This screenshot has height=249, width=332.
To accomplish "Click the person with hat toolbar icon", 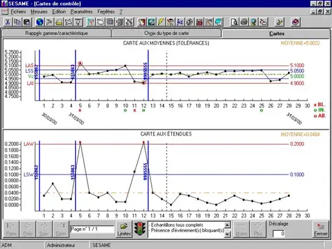I will click(x=171, y=22).
